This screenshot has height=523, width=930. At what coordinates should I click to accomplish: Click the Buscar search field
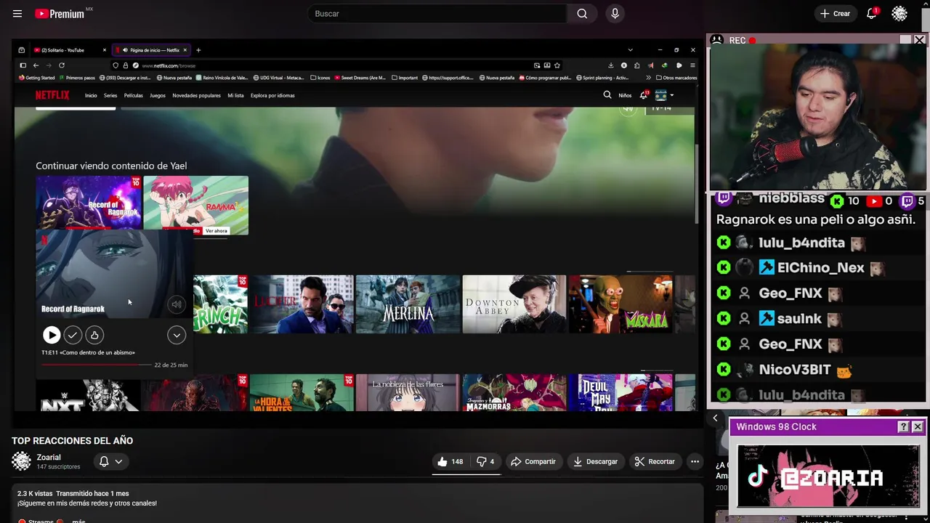coord(437,14)
